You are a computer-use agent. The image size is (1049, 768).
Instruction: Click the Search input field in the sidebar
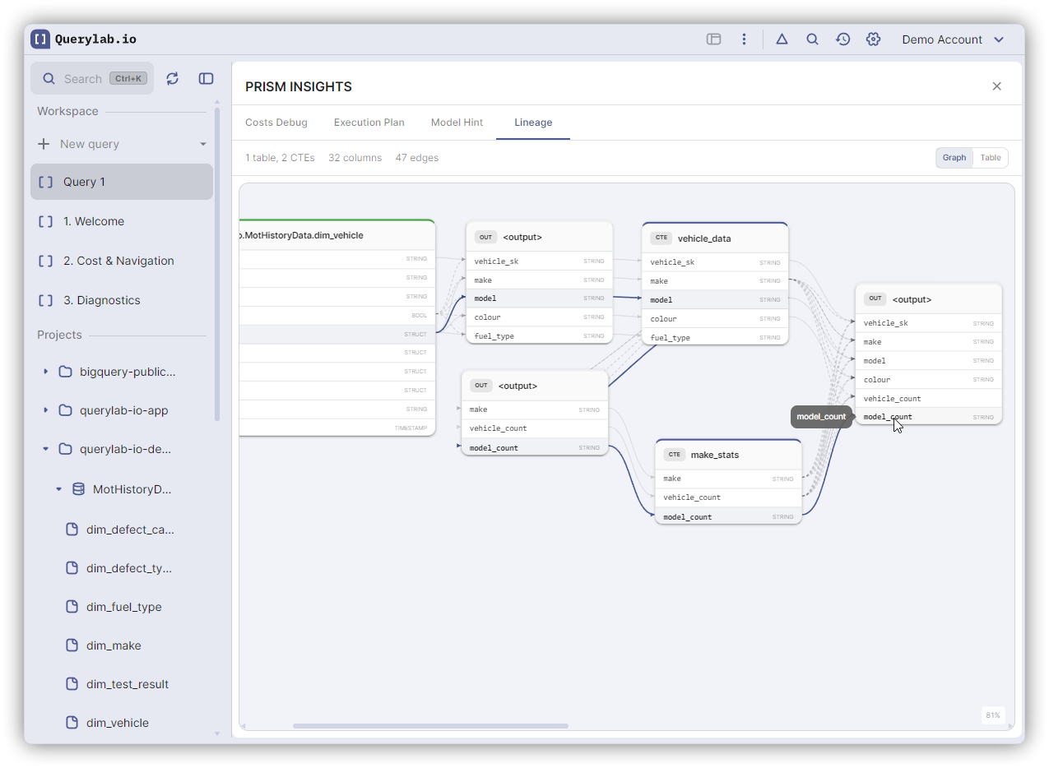tap(82, 79)
